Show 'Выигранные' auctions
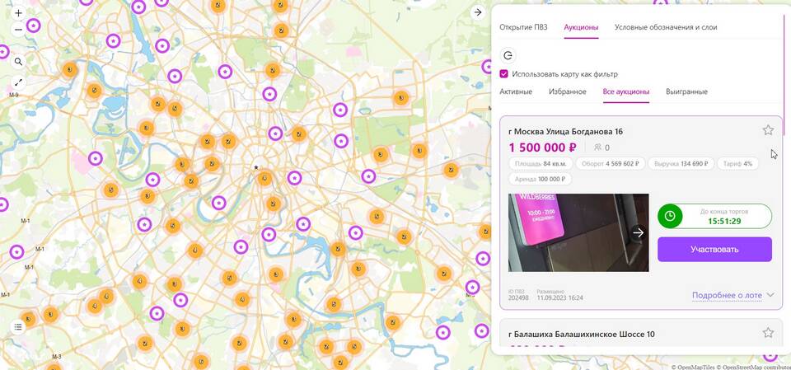Screen dimensions: 791x370 pyautogui.click(x=686, y=91)
